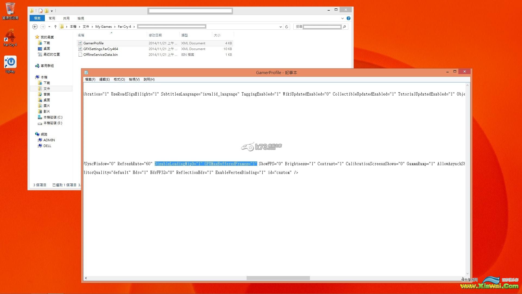
Task: Click RefreshRate="60" text in Notepad
Action: point(135,164)
